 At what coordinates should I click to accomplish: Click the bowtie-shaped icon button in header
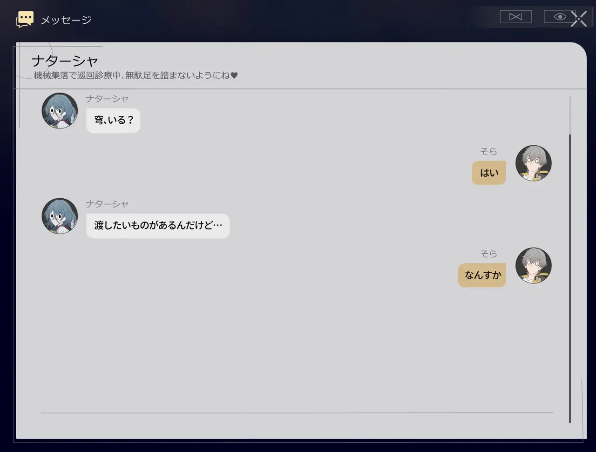[515, 17]
